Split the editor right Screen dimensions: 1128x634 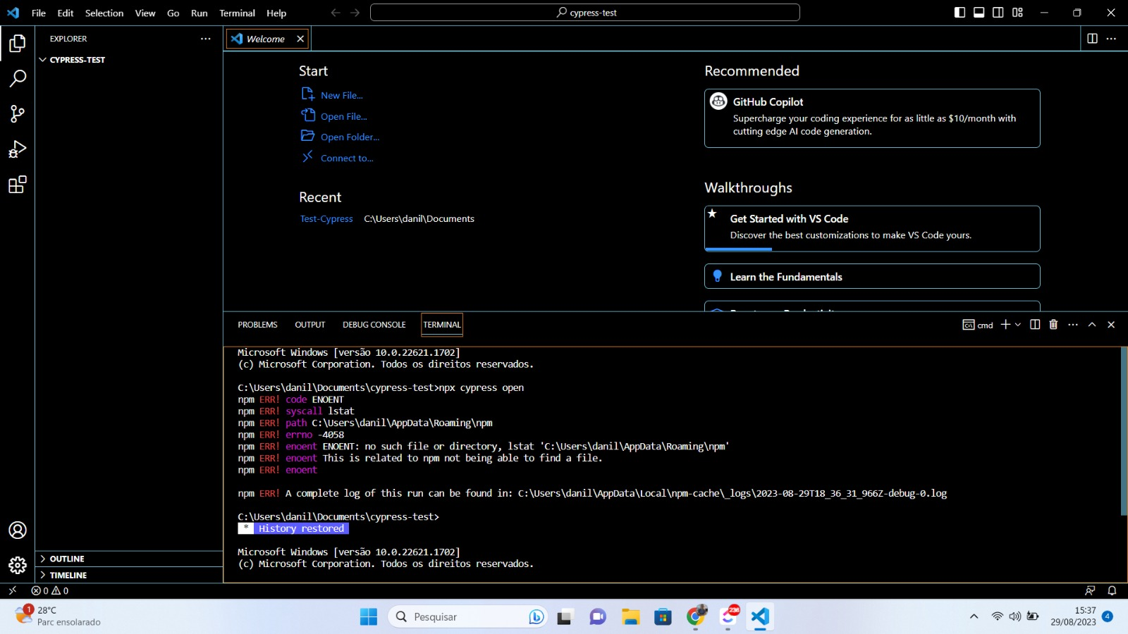point(1092,39)
